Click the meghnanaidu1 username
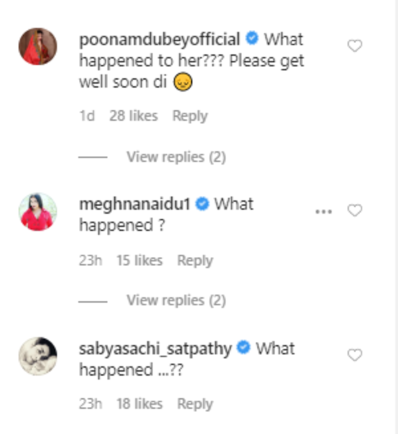Viewport: 398px width, 434px height. pos(135,204)
